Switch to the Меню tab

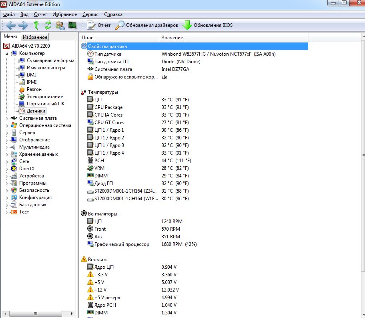tap(10, 36)
